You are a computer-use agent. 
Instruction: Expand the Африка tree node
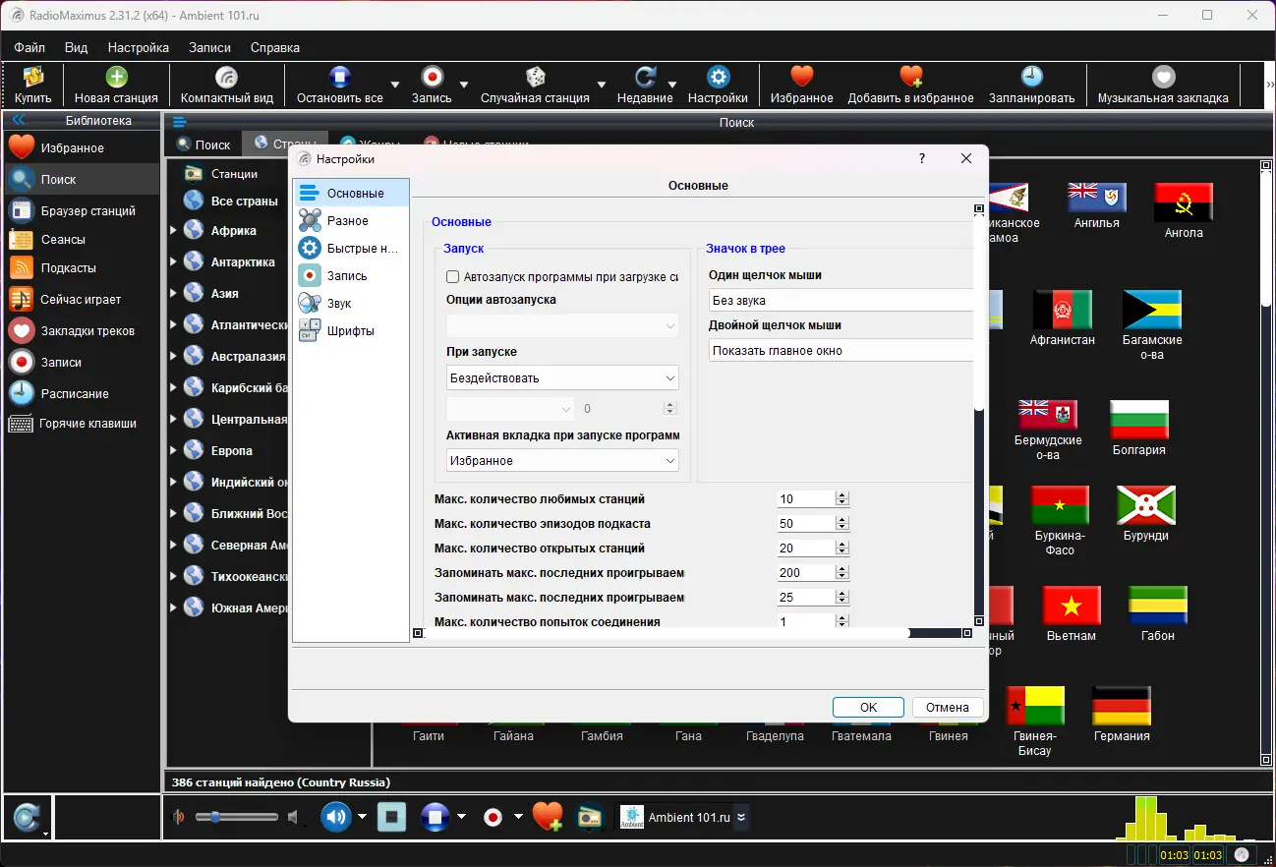pyautogui.click(x=173, y=231)
